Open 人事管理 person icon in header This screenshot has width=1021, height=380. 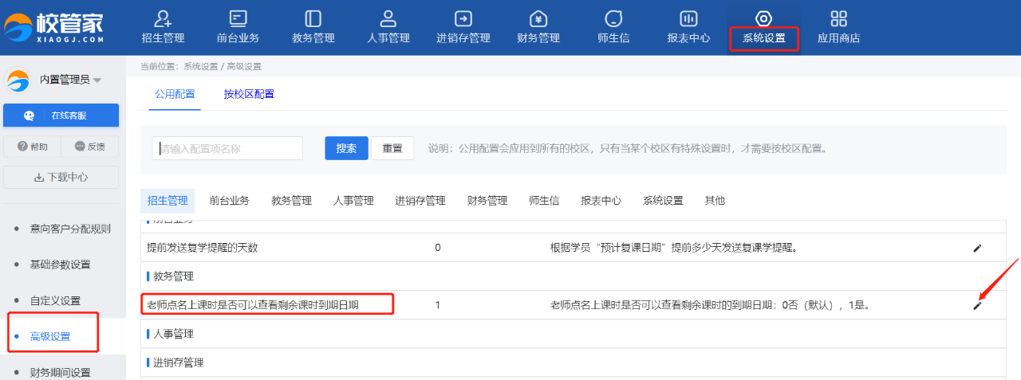[388, 19]
